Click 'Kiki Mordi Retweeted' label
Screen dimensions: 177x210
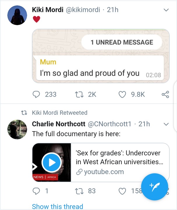point(59,113)
